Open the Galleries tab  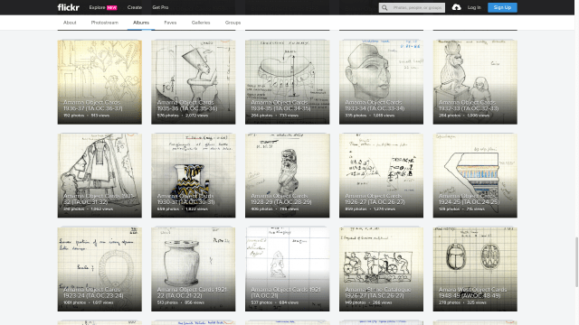201,23
